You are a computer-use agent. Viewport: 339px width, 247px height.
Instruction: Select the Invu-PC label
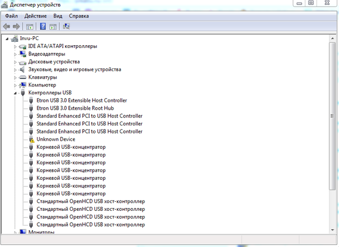[29, 38]
